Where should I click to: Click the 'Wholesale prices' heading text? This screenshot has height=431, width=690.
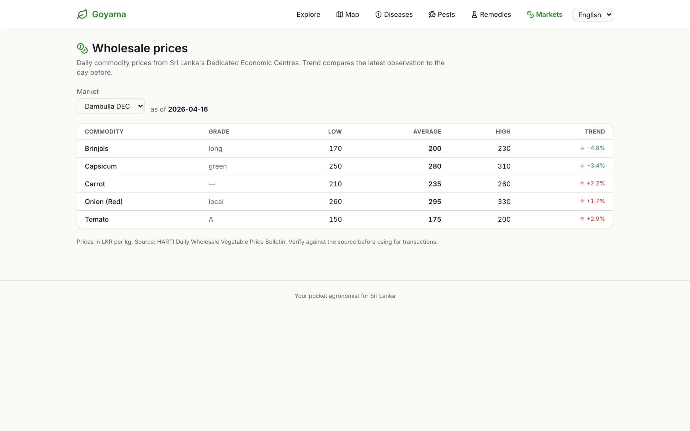point(140,48)
